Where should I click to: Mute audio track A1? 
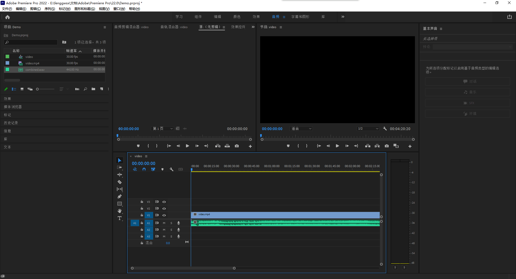(x=164, y=223)
